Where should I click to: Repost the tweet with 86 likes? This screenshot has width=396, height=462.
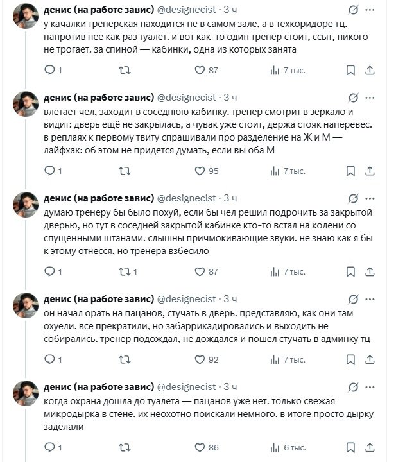click(126, 447)
